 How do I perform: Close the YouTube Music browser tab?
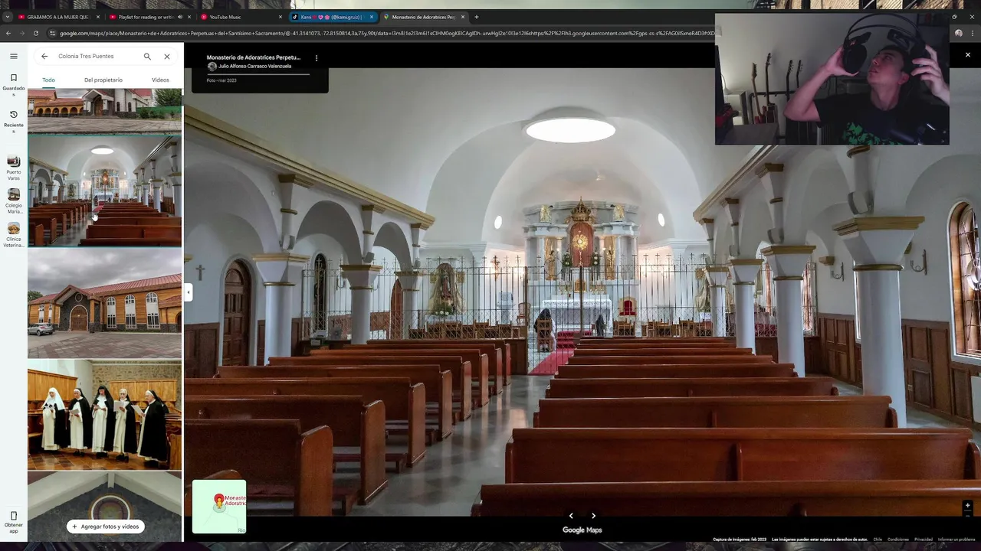pos(280,17)
